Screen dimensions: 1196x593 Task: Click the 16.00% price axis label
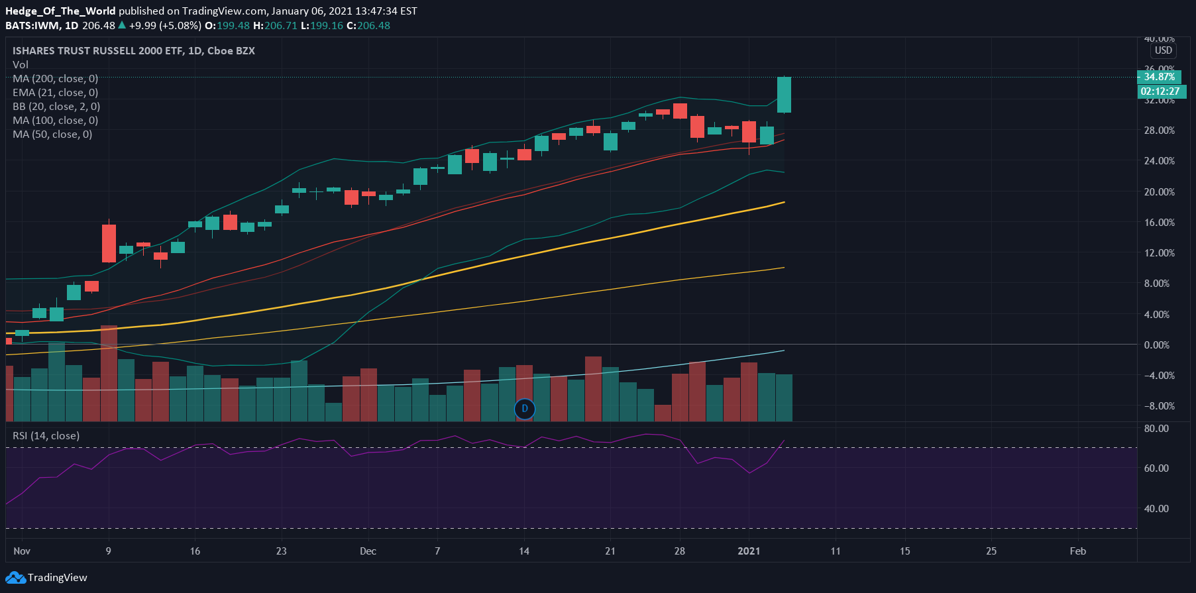[1160, 222]
